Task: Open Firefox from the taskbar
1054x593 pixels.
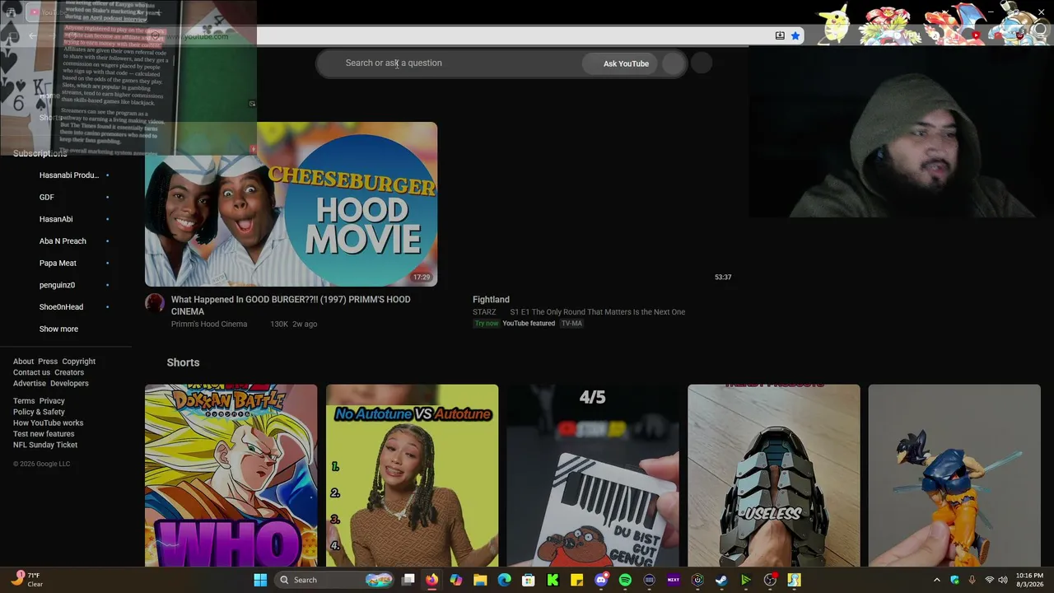Action: [x=431, y=580]
